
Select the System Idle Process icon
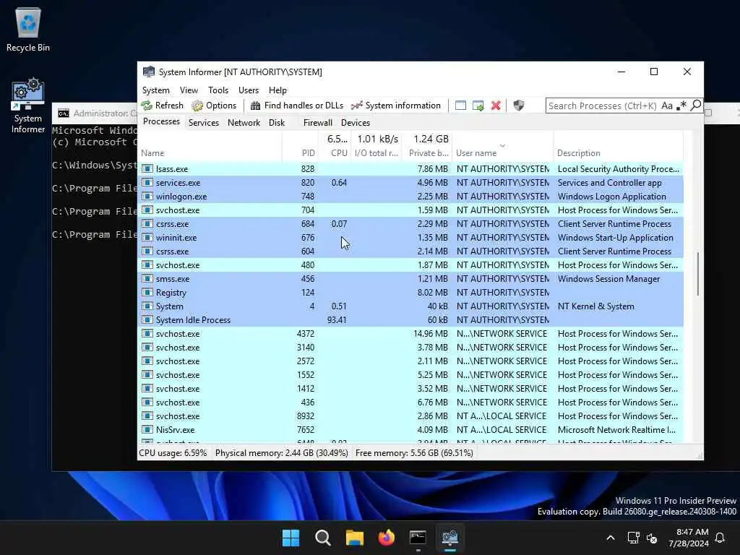147,319
